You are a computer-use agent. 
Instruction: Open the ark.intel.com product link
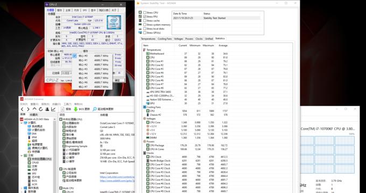click(117, 177)
